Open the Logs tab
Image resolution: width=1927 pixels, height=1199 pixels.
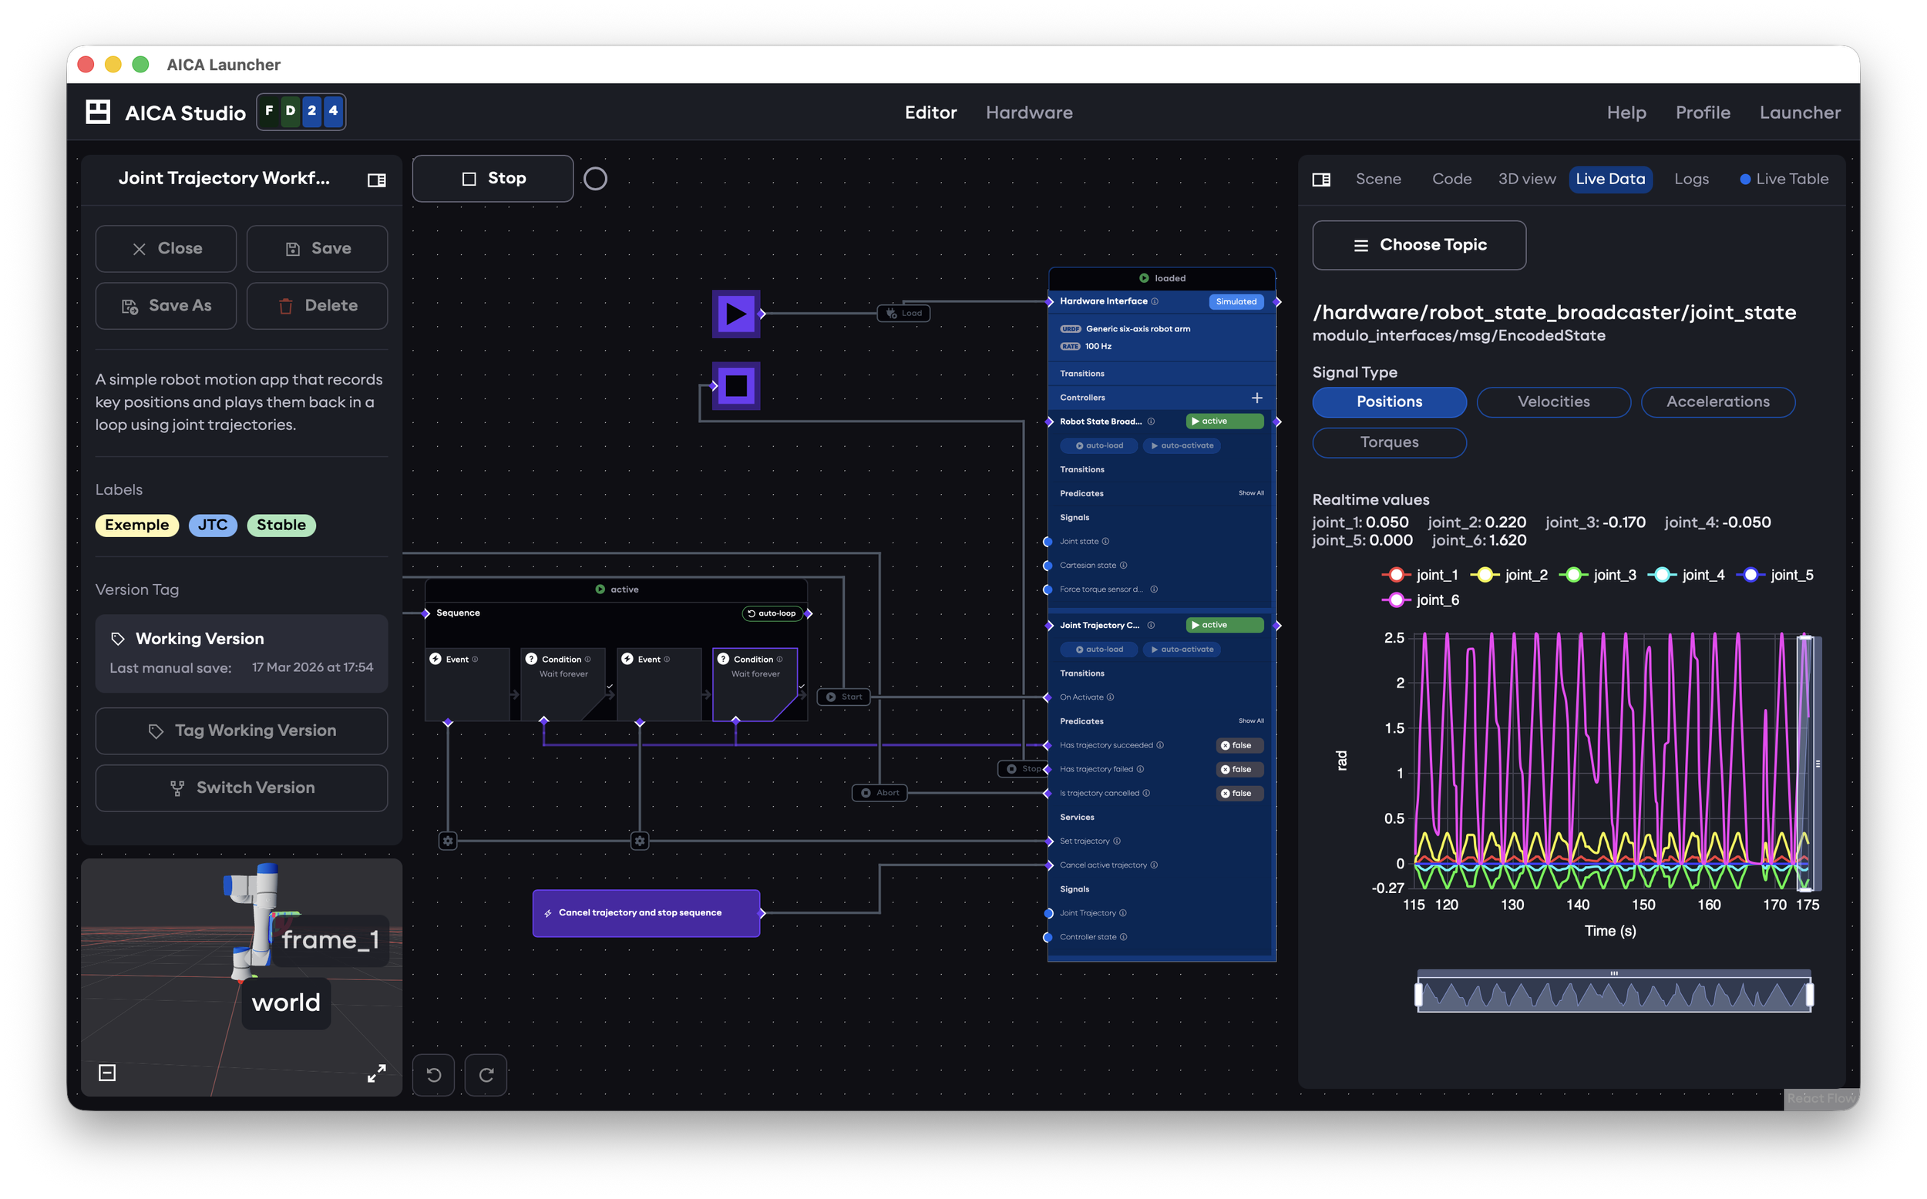pos(1691,180)
